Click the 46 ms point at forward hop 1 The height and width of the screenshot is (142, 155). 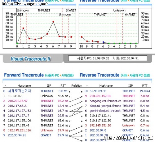click(23, 28)
